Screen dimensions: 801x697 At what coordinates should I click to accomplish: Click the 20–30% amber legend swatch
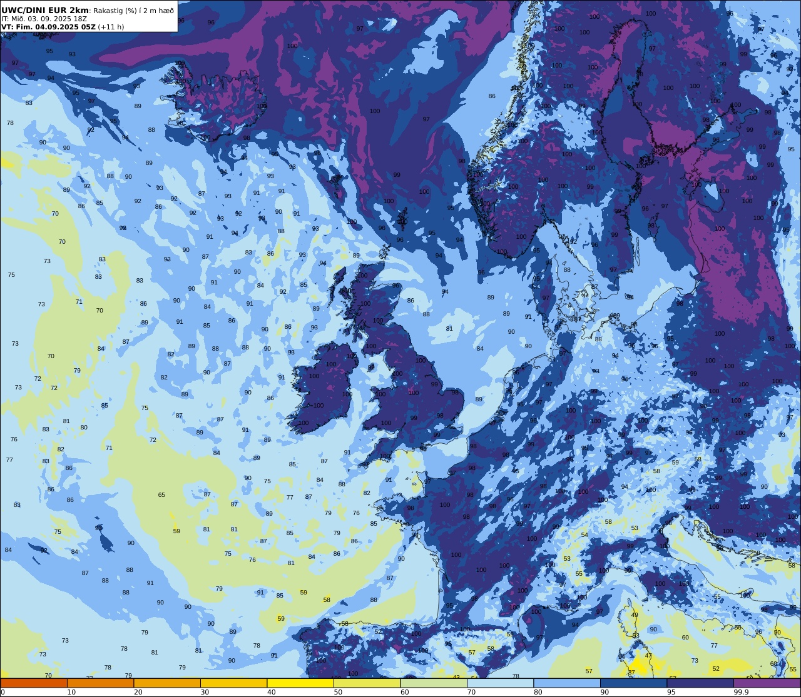click(x=167, y=683)
